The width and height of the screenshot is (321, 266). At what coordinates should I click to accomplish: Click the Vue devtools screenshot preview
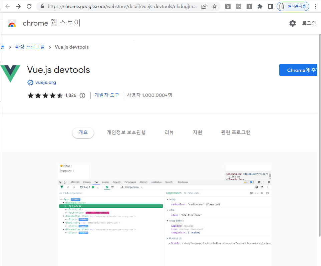pyautogui.click(x=165, y=215)
